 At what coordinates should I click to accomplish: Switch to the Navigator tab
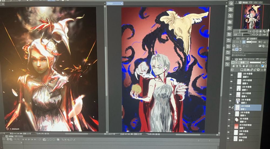tap(244, 2)
